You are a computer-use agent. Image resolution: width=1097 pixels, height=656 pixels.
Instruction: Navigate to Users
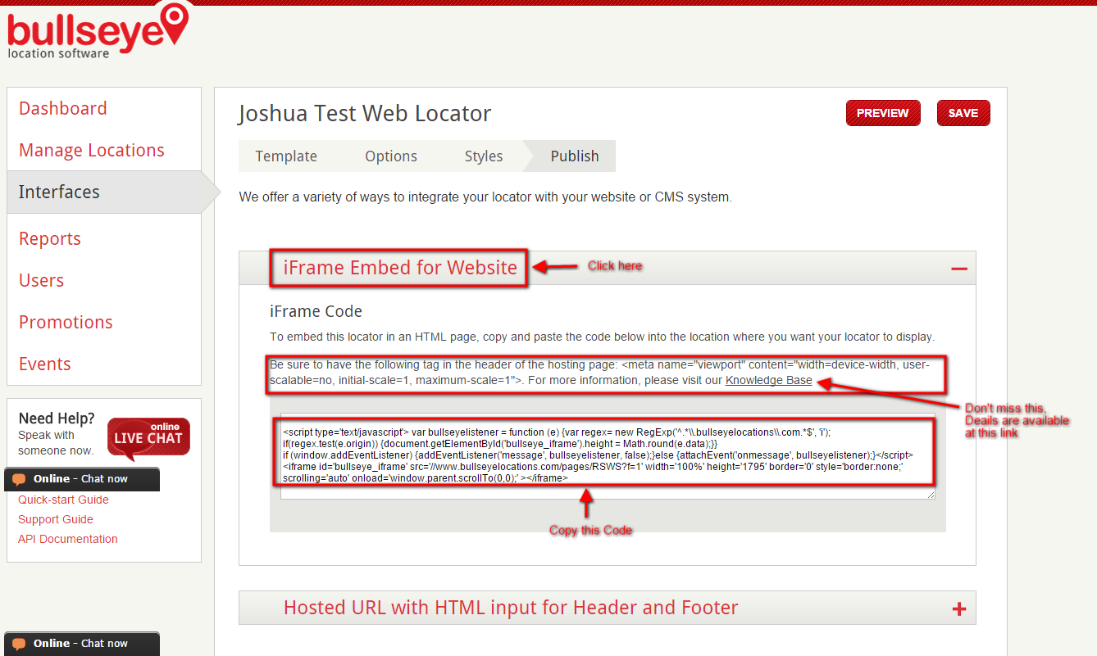click(x=41, y=280)
